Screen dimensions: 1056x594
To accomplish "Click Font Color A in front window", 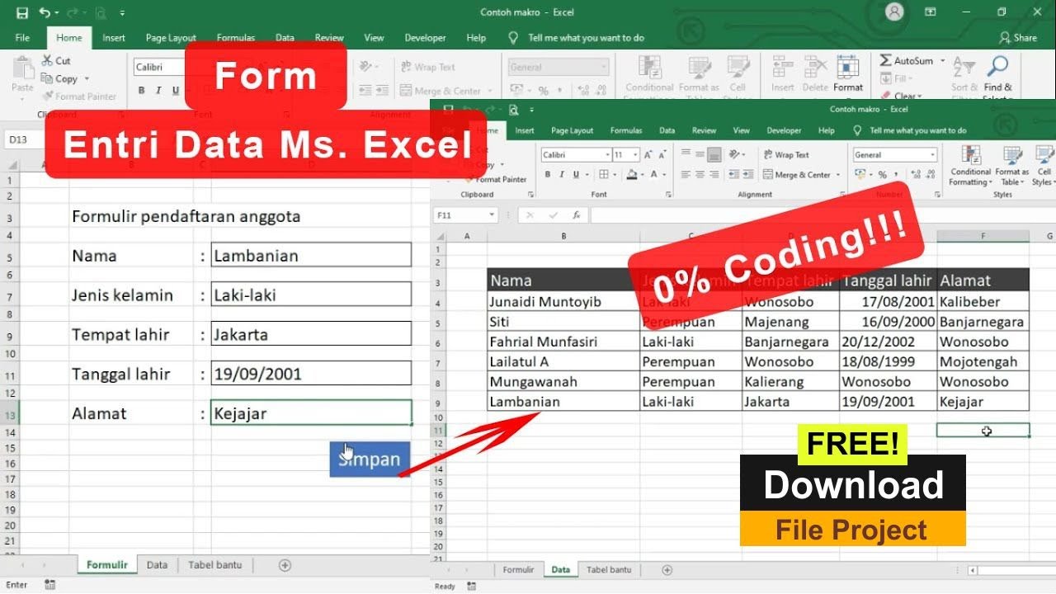I will point(654,175).
